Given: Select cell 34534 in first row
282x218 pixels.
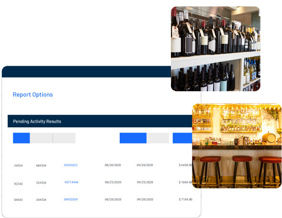Looking at the screenshot, I should click(x=18, y=166).
